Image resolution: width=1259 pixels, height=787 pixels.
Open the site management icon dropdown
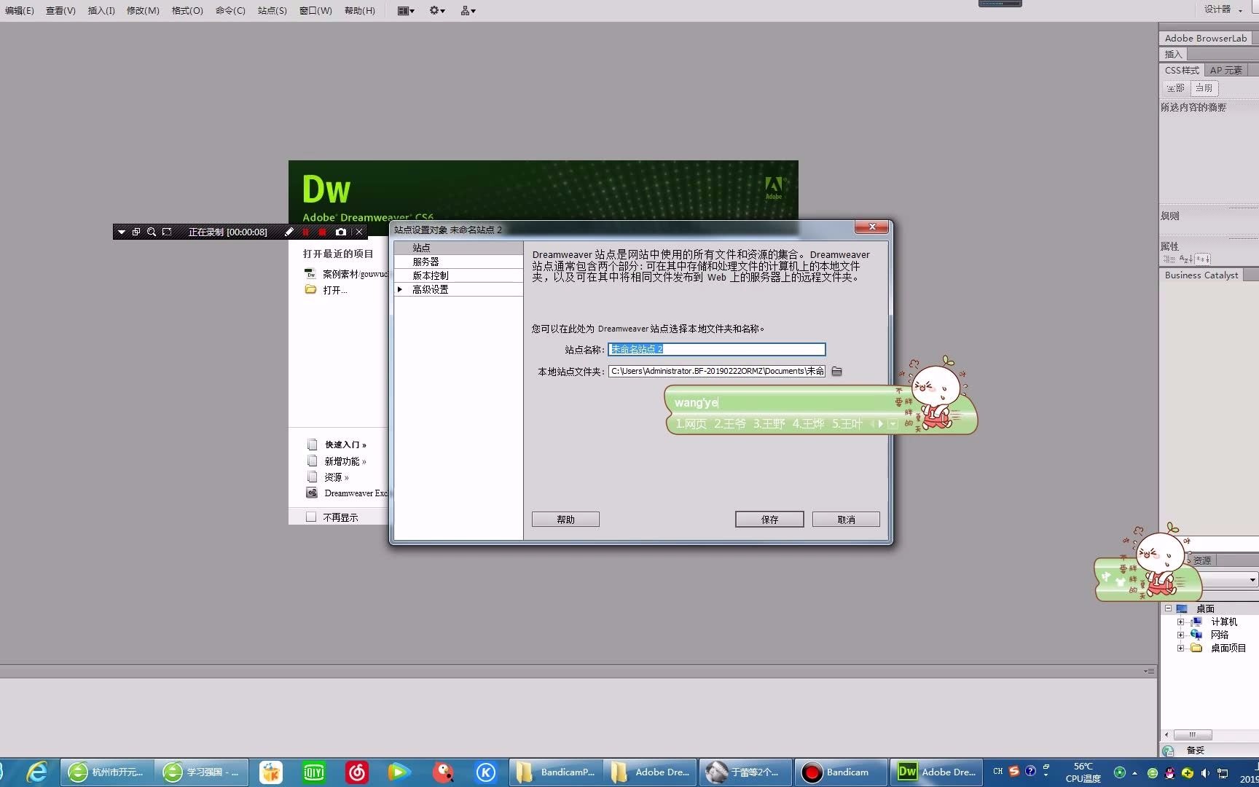[468, 10]
